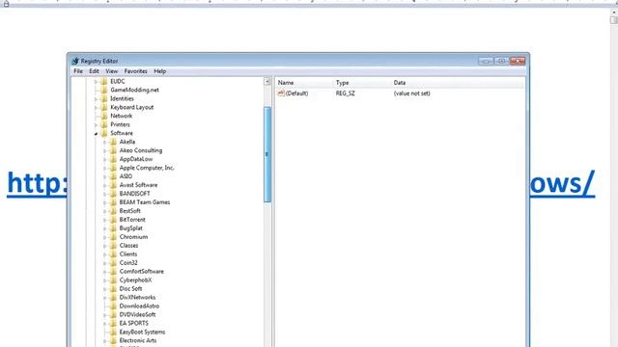Screen dimensions: 618x347
Task: Click the Identities folder icon
Action: point(104,98)
